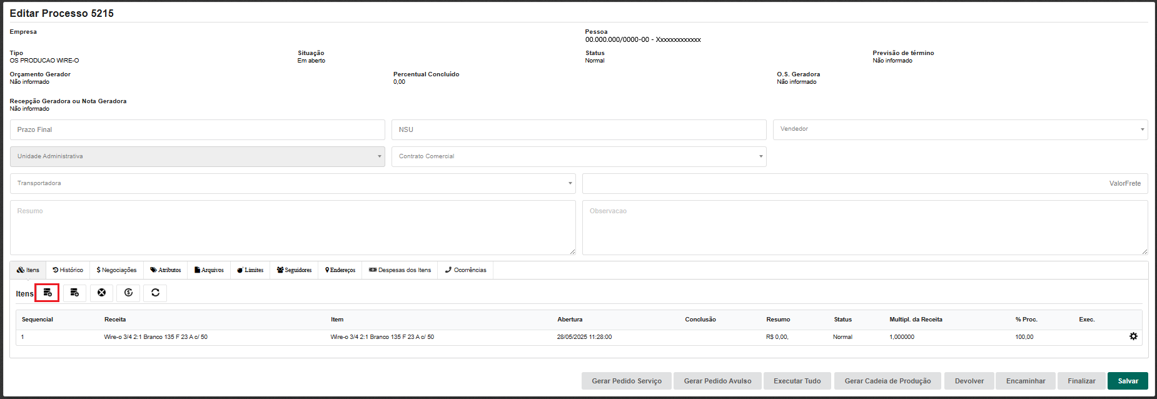The image size is (1157, 399).
Task: Focus the Prazo Final input field
Action: click(197, 129)
